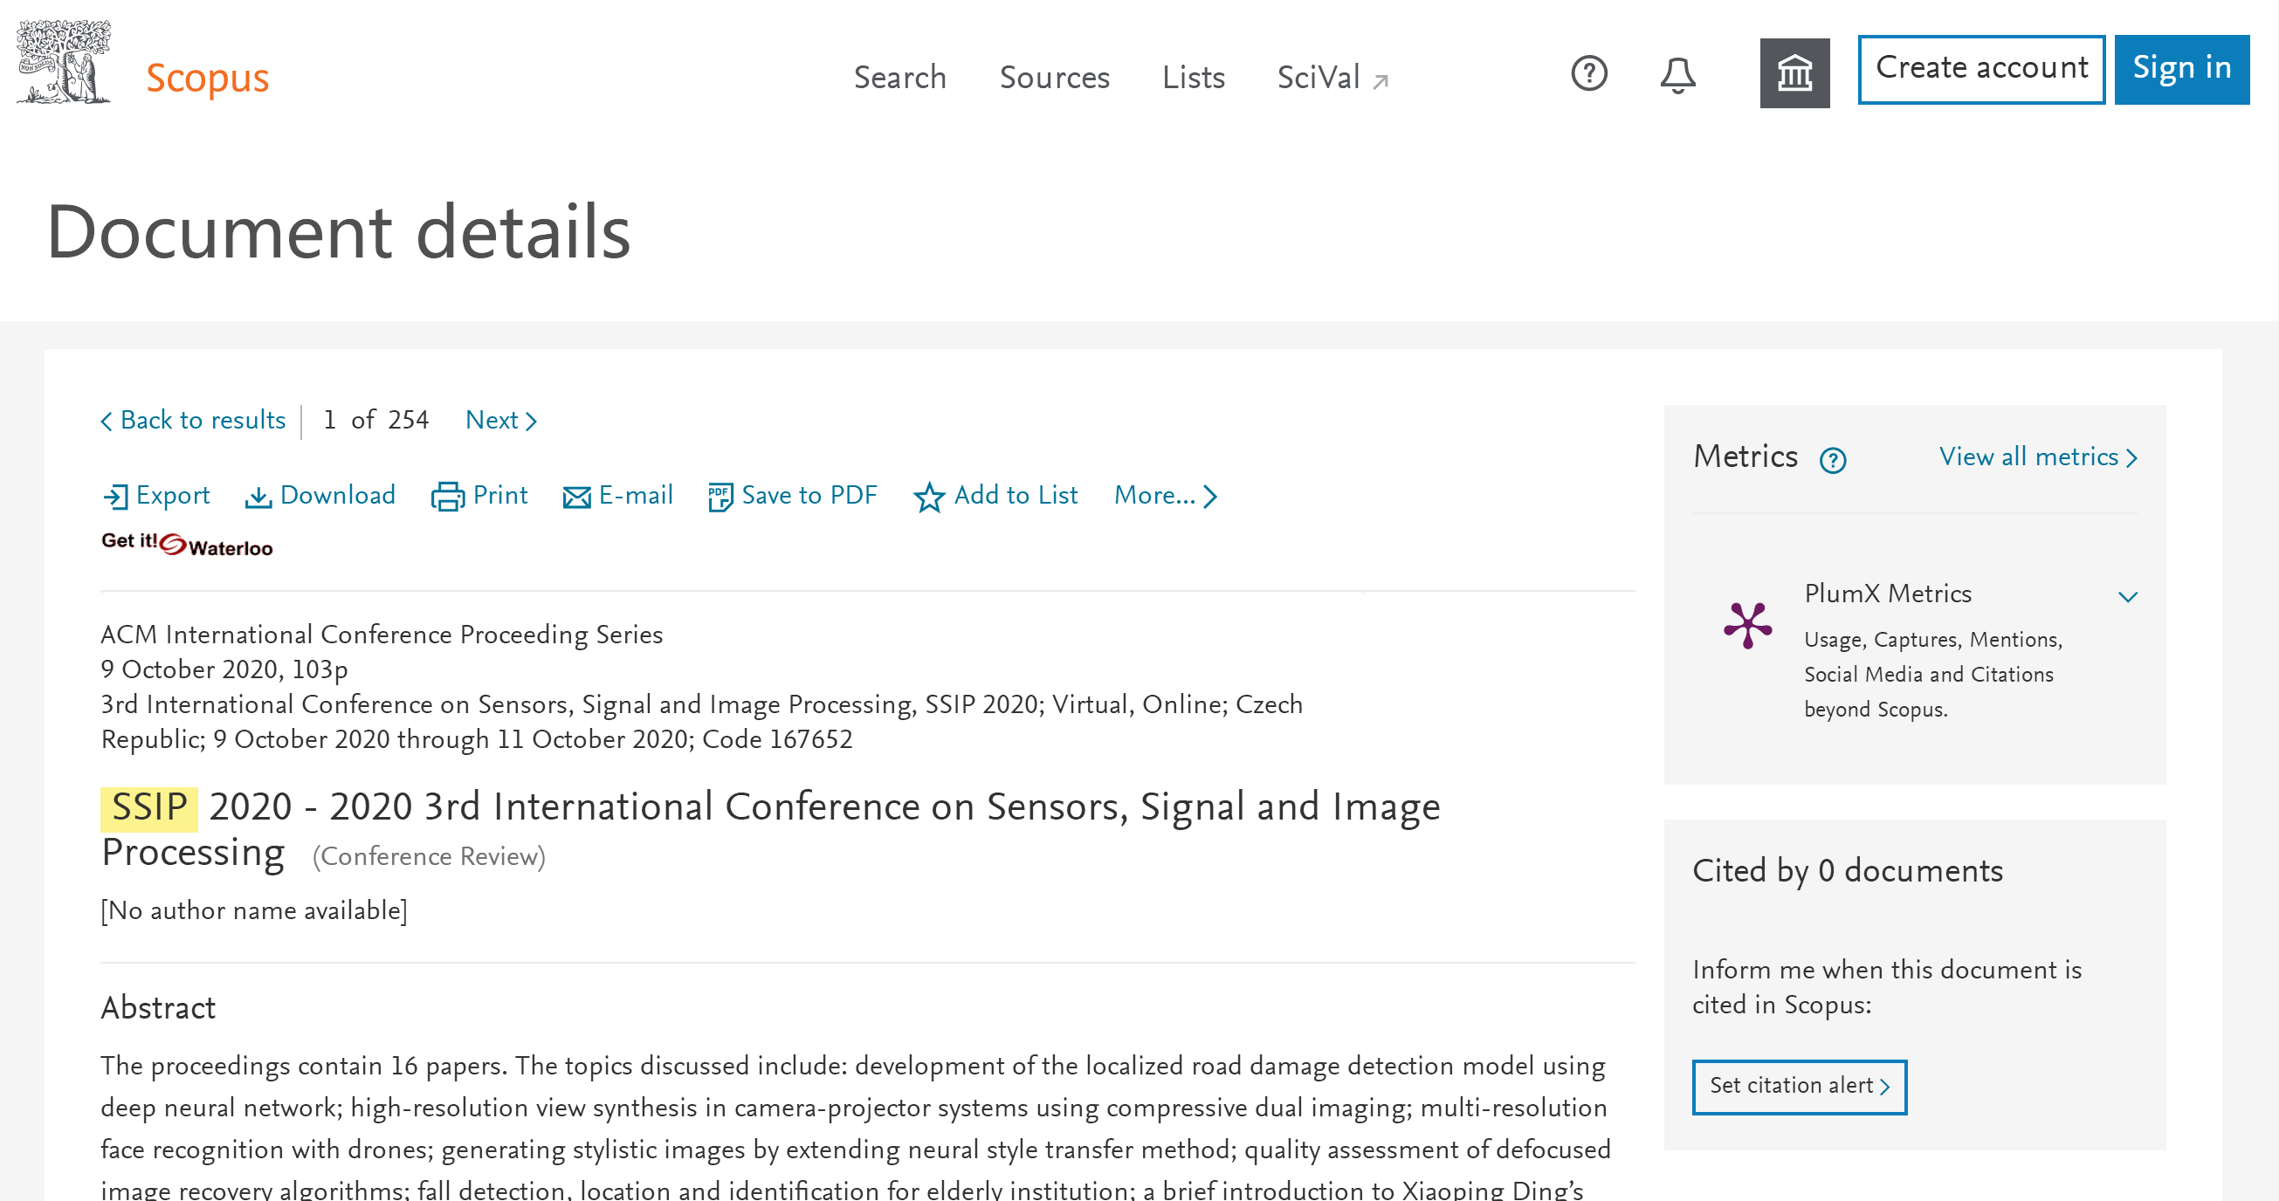Click the Add to List star
2279x1201 pixels.
(929, 497)
